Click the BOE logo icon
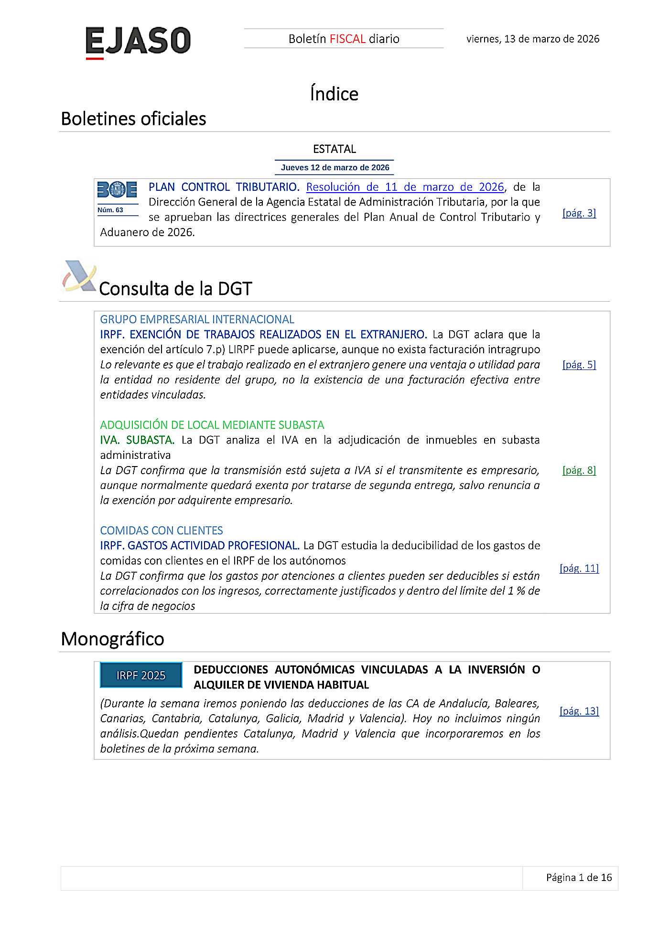This screenshot has width=669, height=946. pos(117,190)
